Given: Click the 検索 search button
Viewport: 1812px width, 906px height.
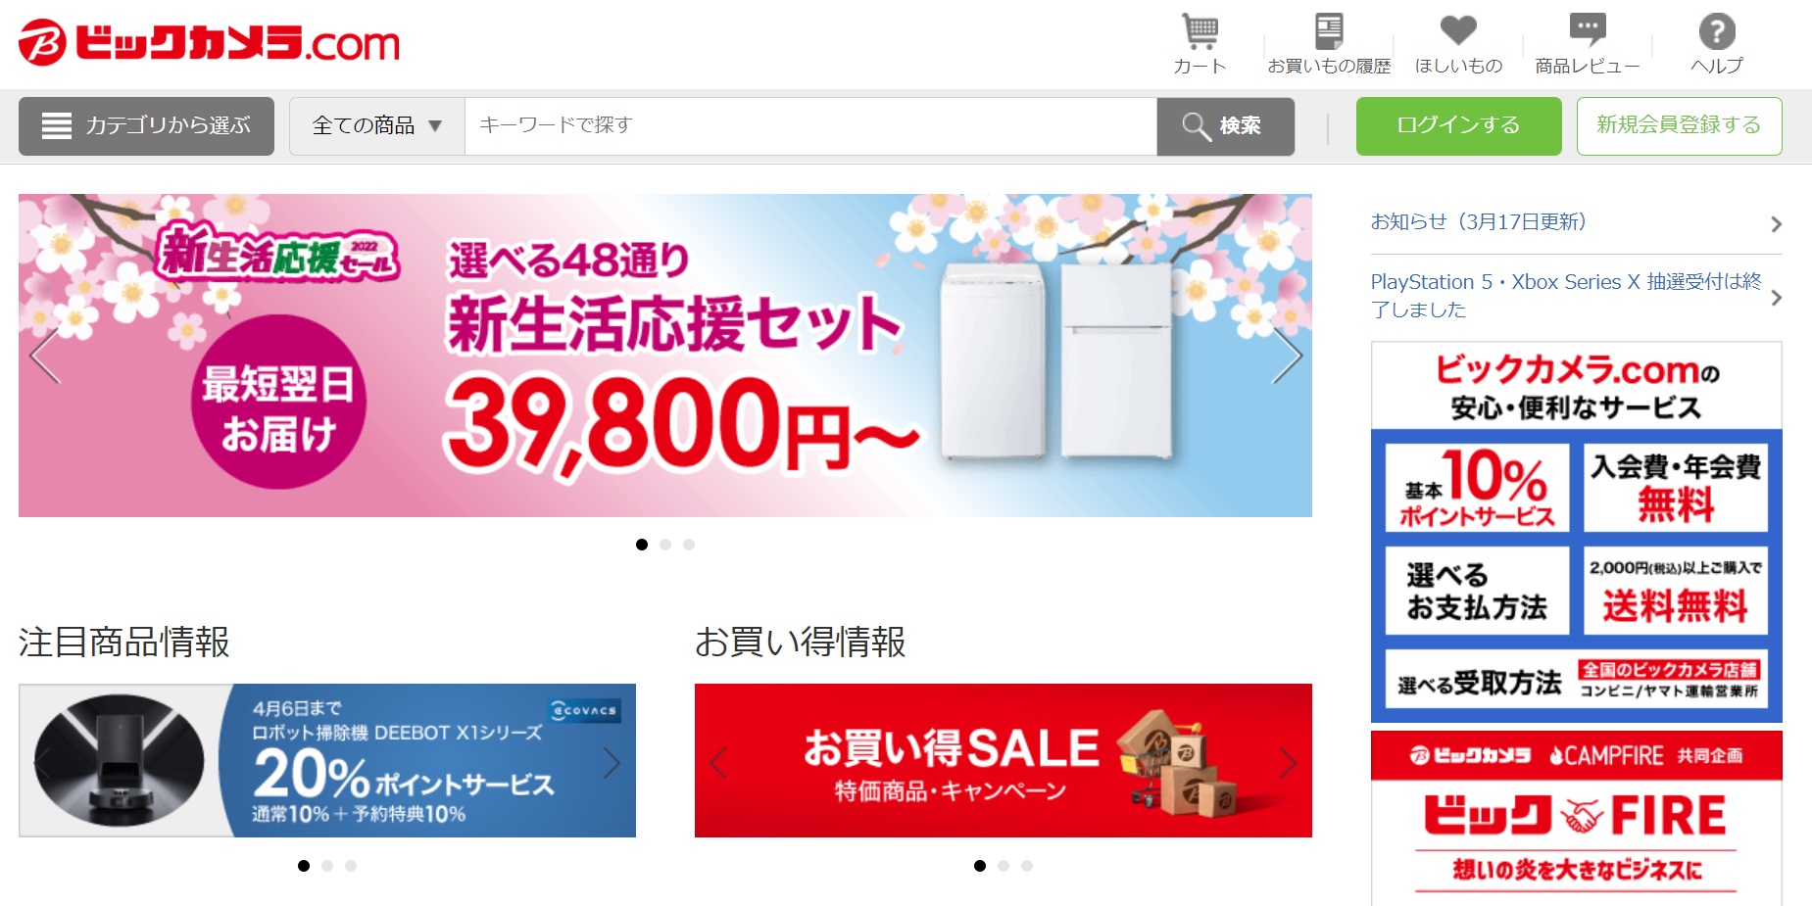Looking at the screenshot, I should (1225, 126).
